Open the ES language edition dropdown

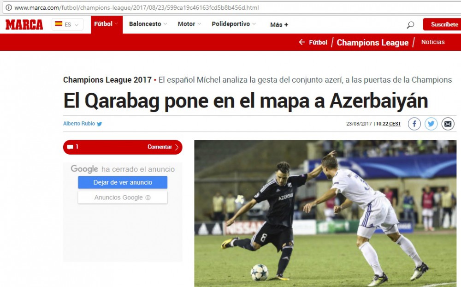(x=67, y=24)
